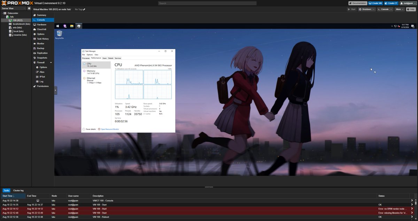
Task: Open the Server View gear settings icon
Action: tap(29, 8)
